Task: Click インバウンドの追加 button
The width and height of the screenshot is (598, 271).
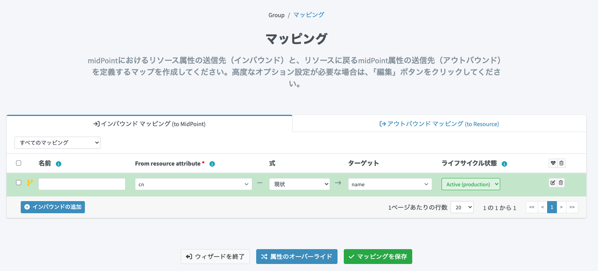Action: point(53,207)
